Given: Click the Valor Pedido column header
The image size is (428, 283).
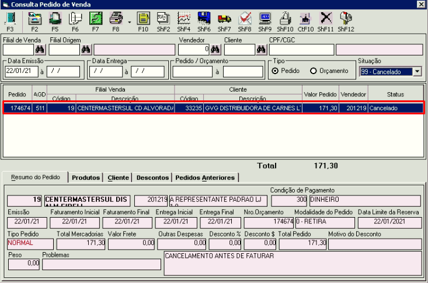Looking at the screenshot, I should [x=321, y=95].
